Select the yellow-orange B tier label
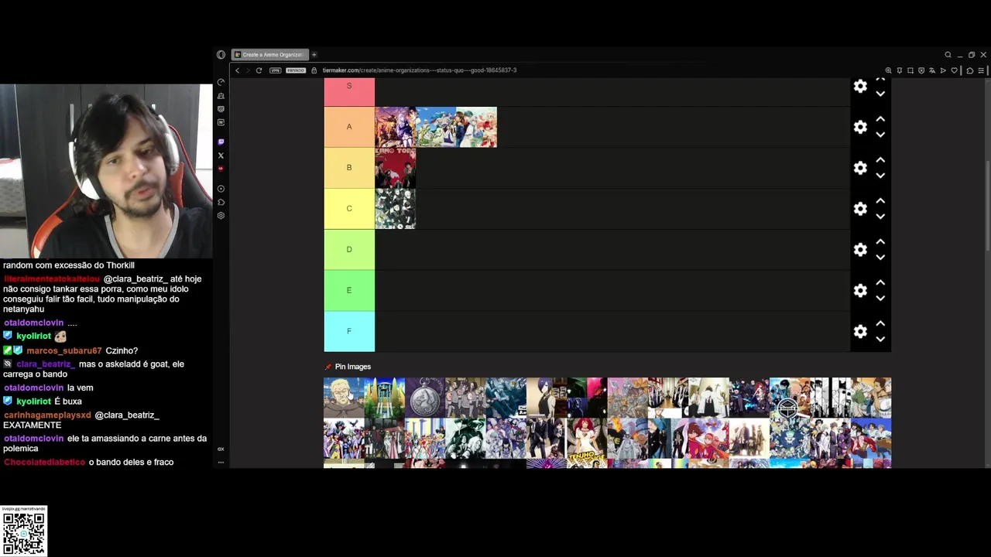The width and height of the screenshot is (991, 557). (349, 168)
